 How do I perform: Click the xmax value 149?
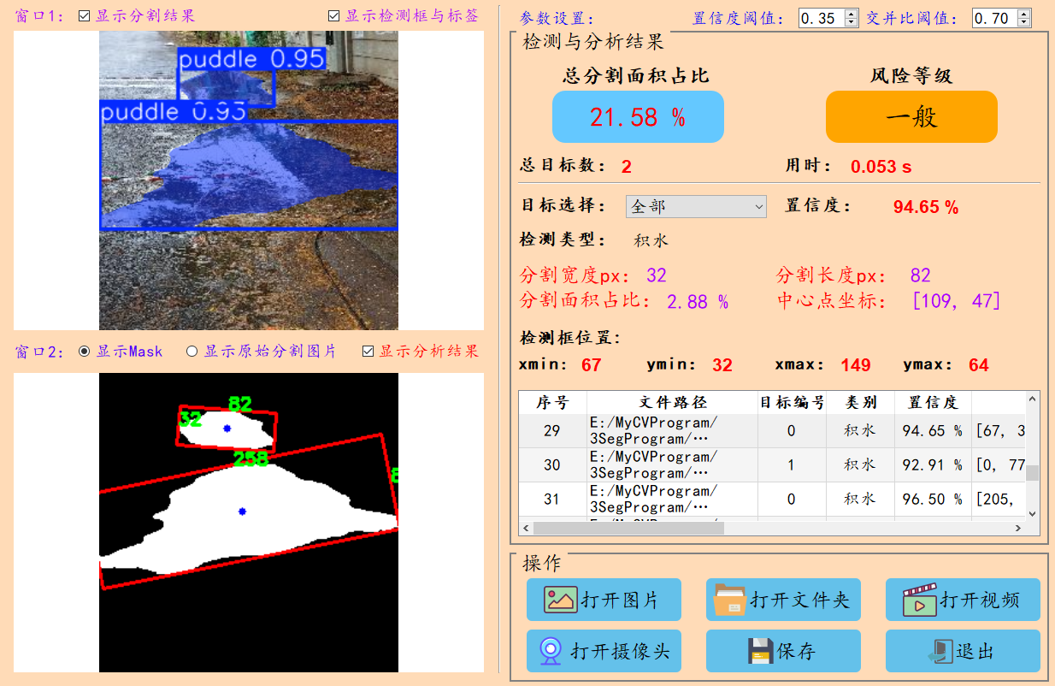coord(855,365)
